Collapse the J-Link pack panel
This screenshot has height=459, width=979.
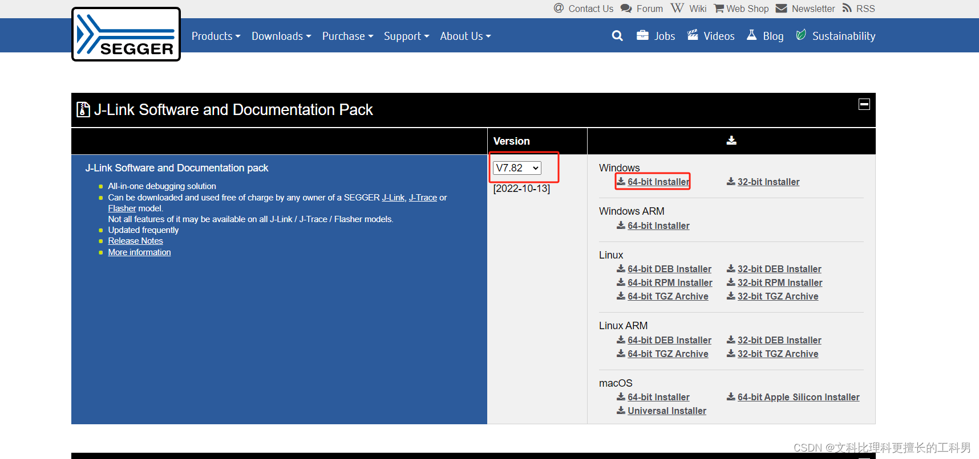click(x=864, y=104)
